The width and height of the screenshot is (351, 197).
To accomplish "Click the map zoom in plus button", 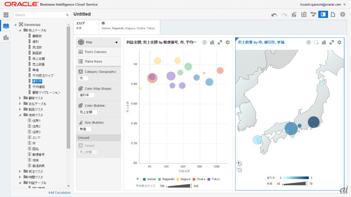I will pos(239,163).
